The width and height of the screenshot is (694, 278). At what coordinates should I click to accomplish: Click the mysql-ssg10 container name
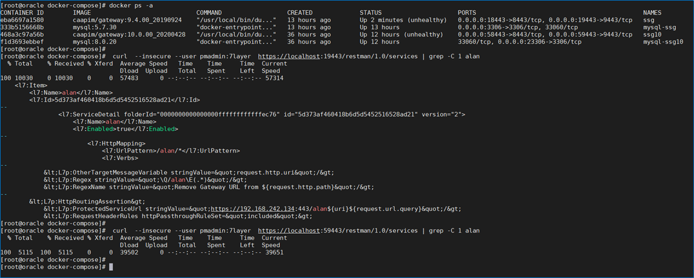[663, 42]
